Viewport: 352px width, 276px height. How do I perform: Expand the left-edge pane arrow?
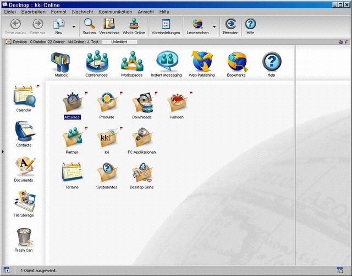2,152
